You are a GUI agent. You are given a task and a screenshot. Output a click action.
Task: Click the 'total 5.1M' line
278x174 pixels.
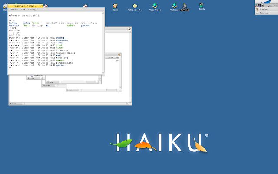click(x=14, y=35)
